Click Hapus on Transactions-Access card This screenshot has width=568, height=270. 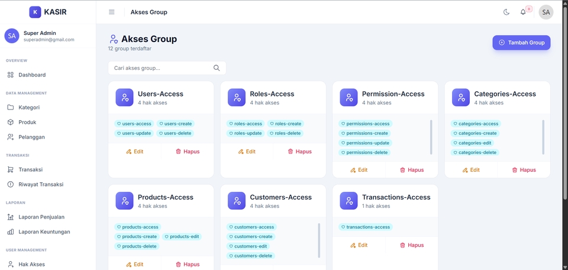412,245
